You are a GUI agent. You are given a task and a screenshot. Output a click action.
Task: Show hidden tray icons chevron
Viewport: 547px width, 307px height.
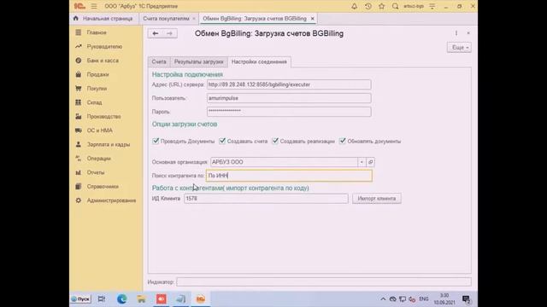(x=383, y=299)
